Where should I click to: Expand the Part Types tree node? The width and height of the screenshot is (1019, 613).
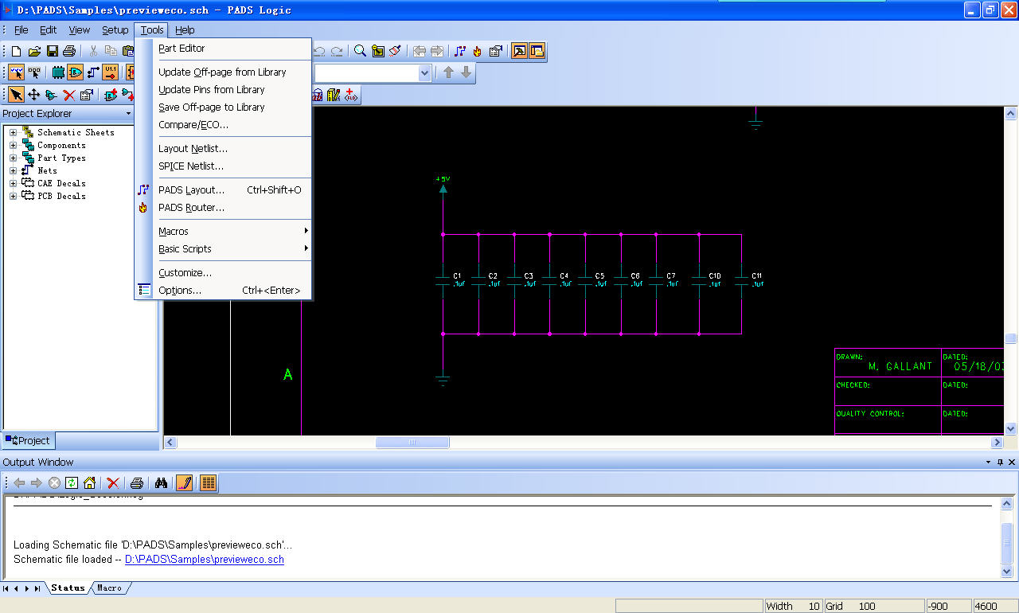coord(13,158)
